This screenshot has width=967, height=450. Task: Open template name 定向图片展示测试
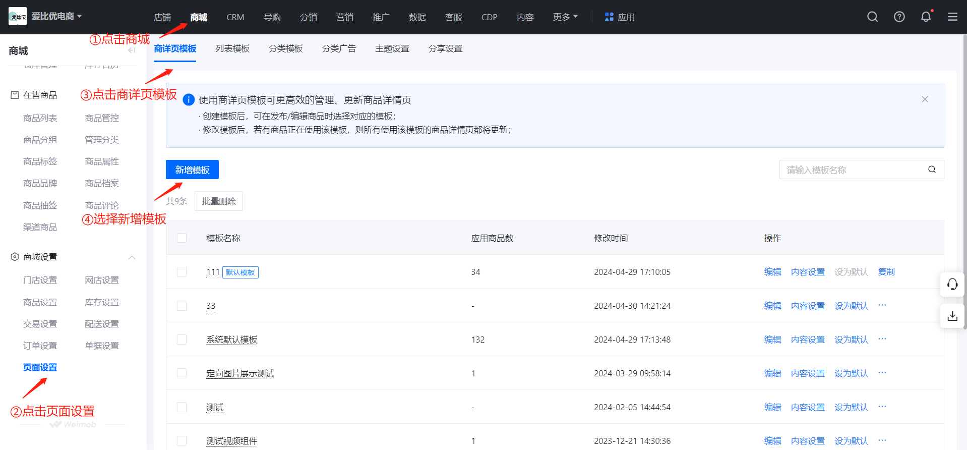pyautogui.click(x=240, y=373)
